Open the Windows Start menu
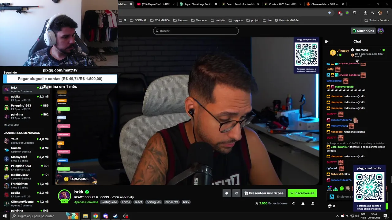The height and width of the screenshot is (220, 392). (5, 216)
